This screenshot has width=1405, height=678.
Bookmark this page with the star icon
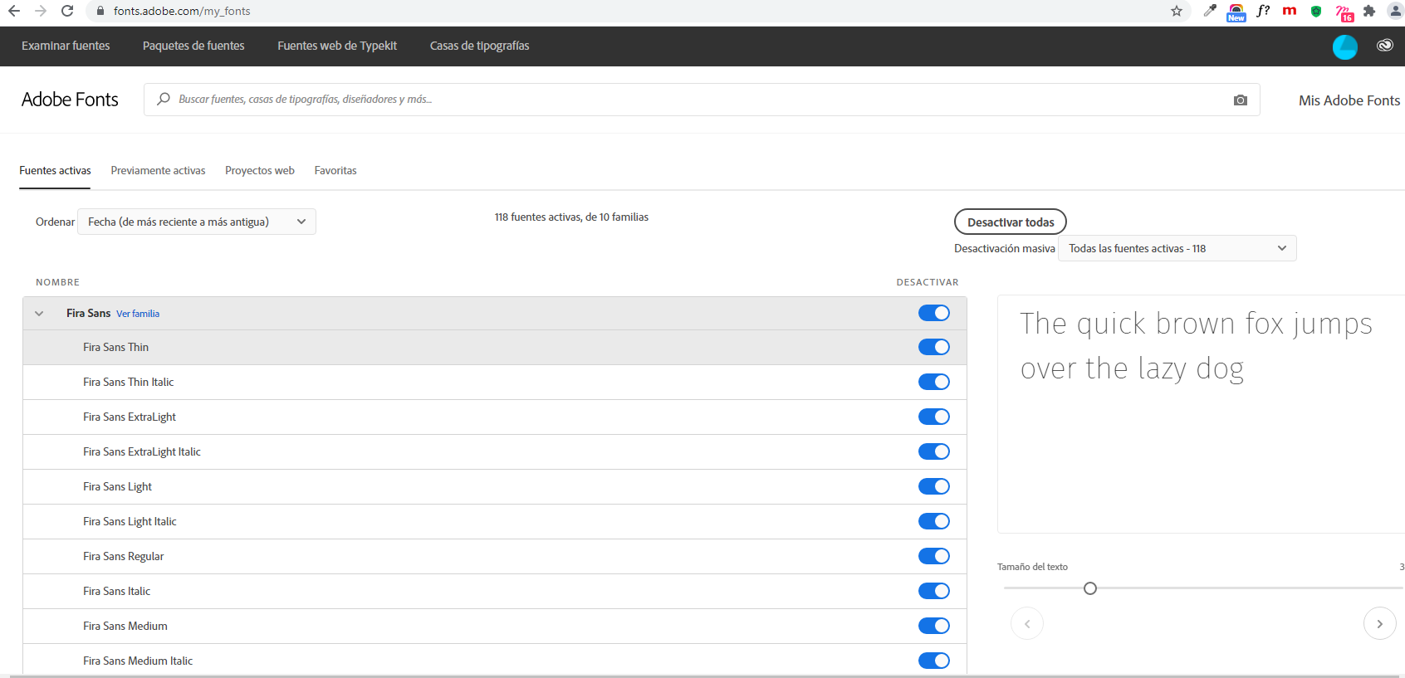tap(1176, 11)
